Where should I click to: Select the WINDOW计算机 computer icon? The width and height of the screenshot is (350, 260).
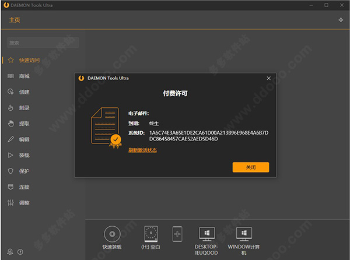[x=244, y=234]
